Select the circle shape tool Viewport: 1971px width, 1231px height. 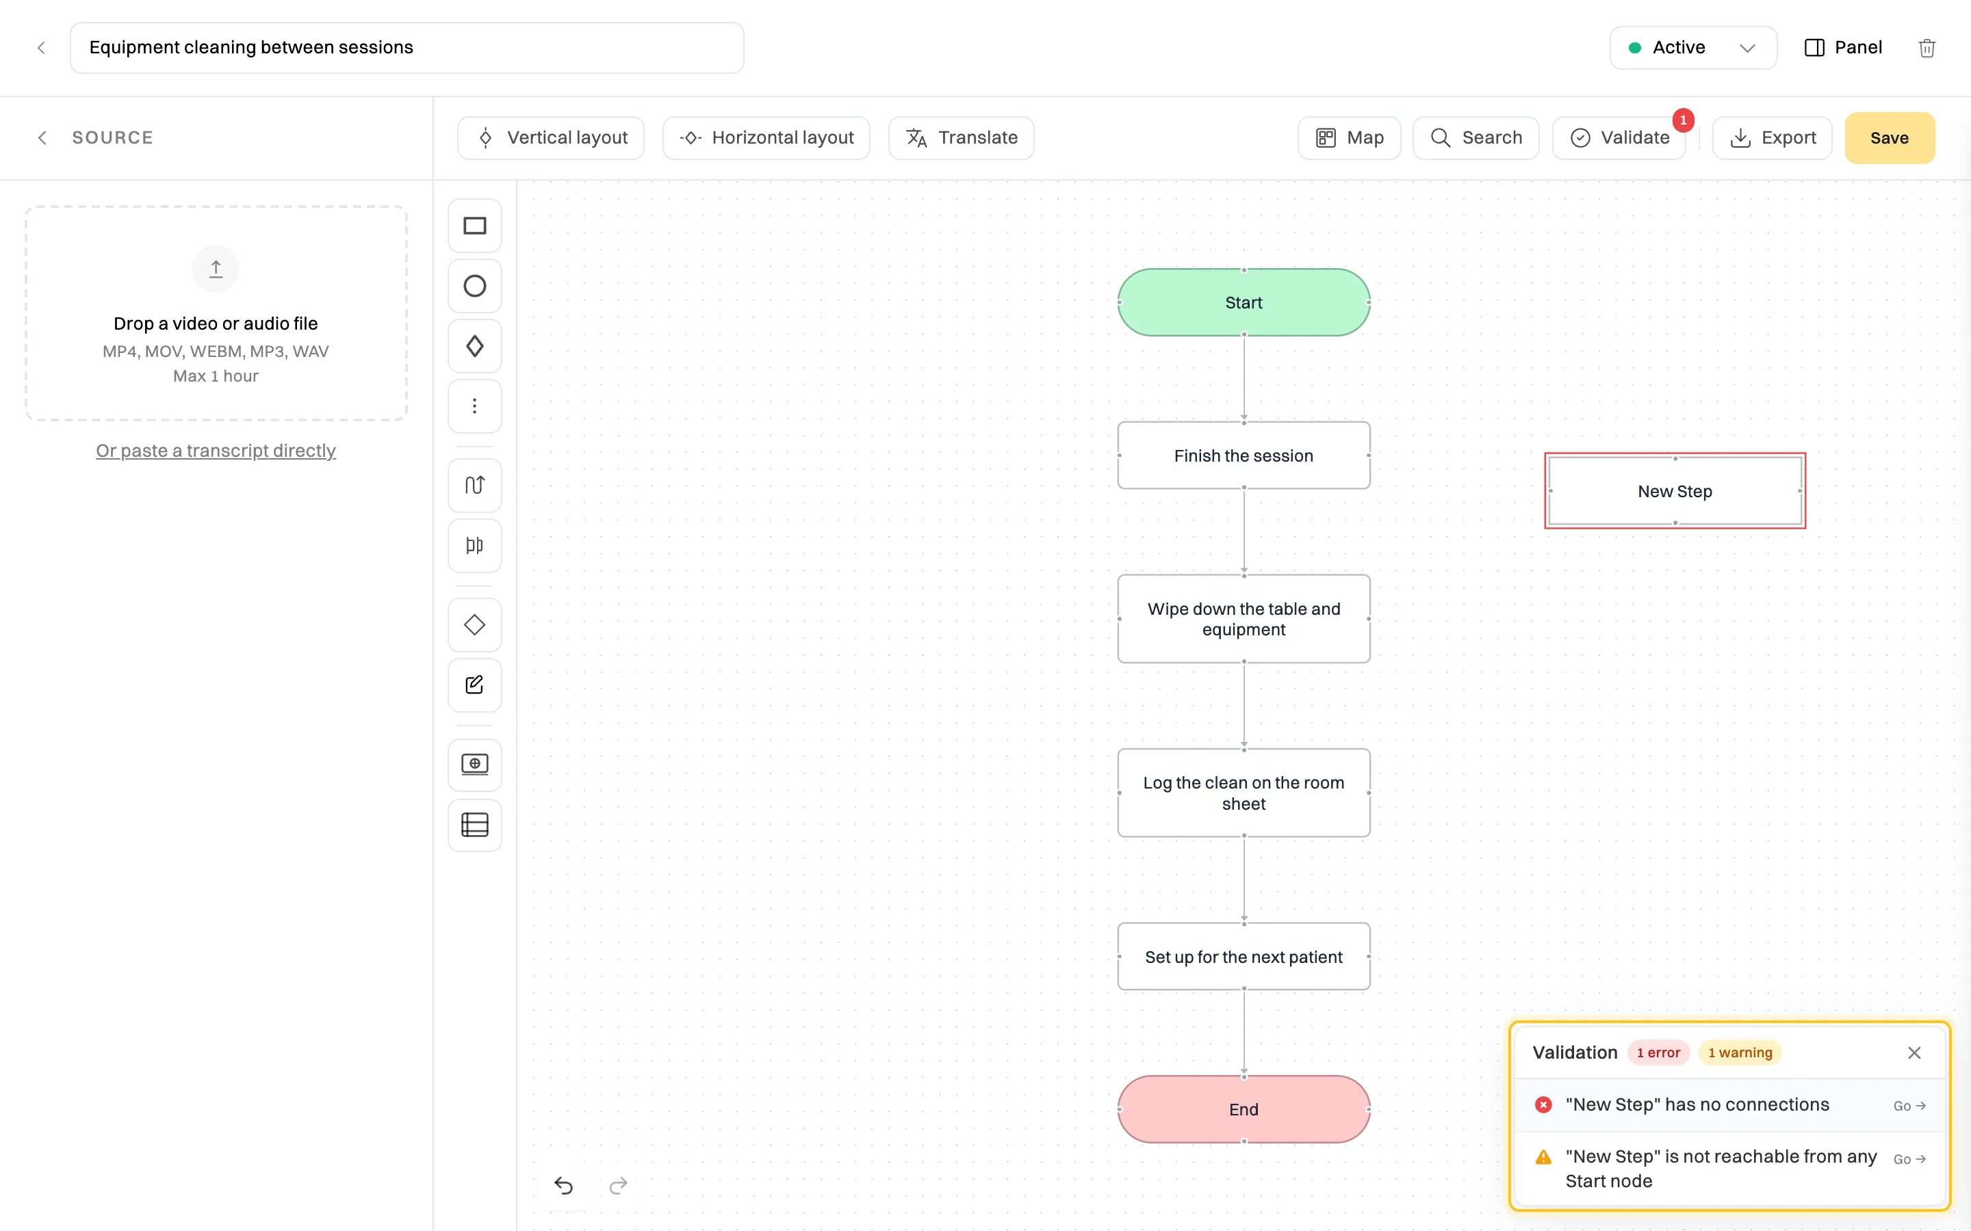(475, 286)
